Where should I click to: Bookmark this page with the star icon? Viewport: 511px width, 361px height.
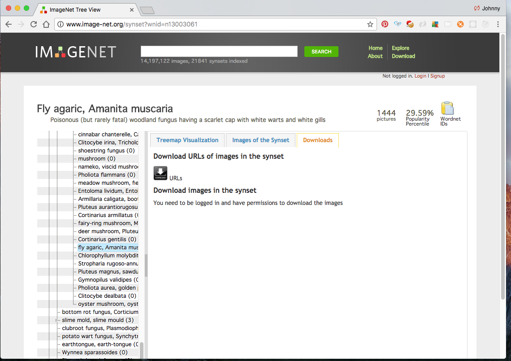370,24
